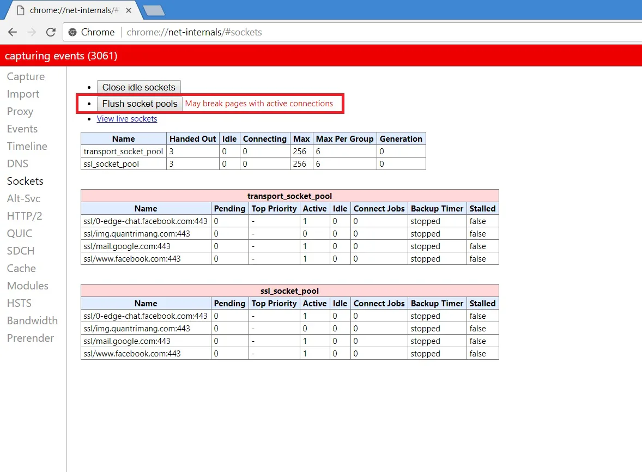
Task: Click the transport_socket_pool cell in summary table
Action: (124, 152)
